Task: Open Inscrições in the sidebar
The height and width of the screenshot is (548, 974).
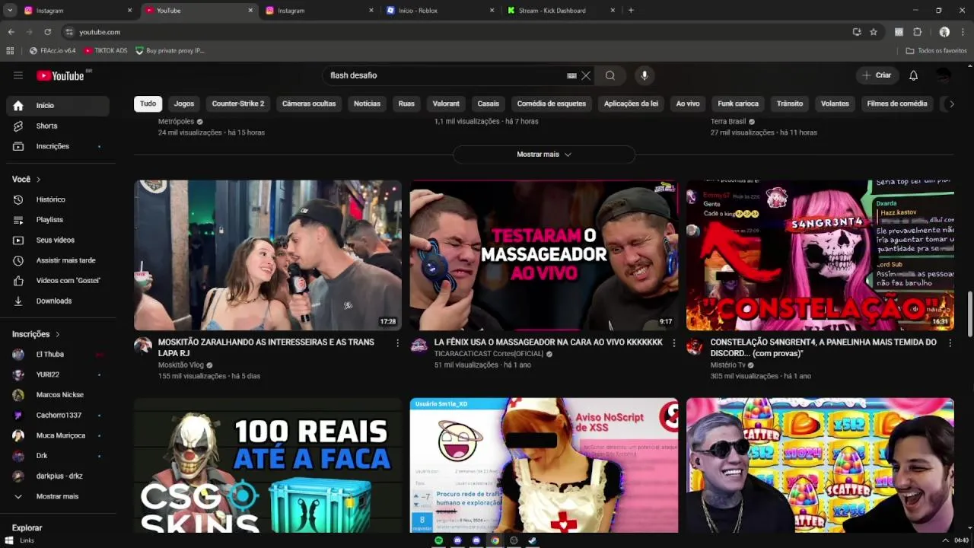Action: point(58,146)
